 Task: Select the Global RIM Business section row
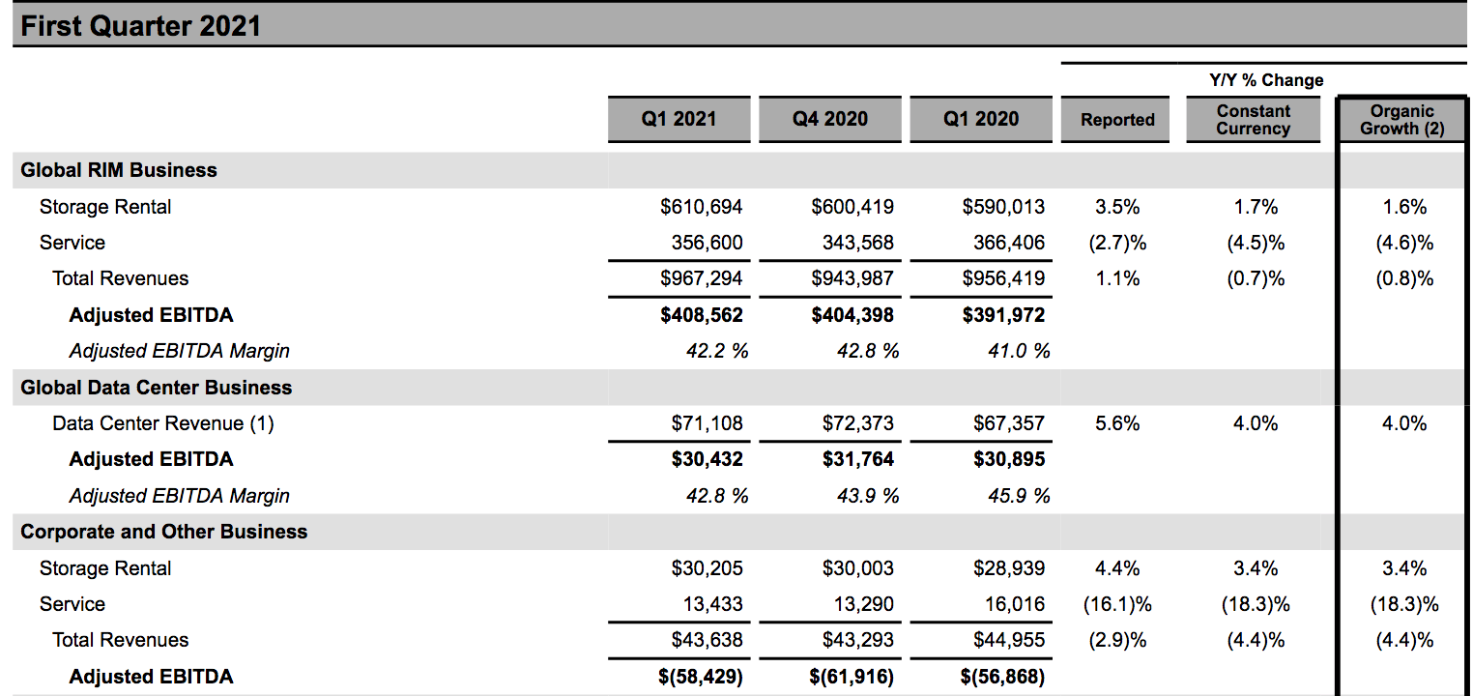pyautogui.click(x=119, y=170)
